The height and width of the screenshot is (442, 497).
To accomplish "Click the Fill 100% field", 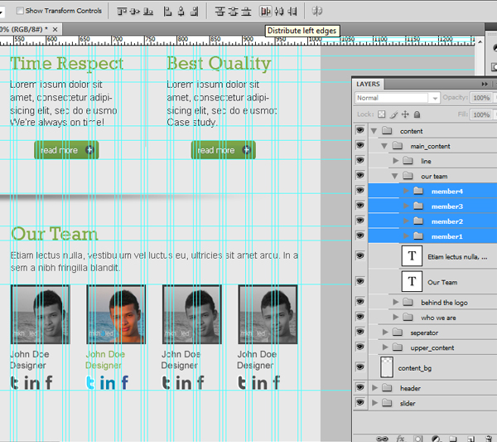I will coord(481,114).
